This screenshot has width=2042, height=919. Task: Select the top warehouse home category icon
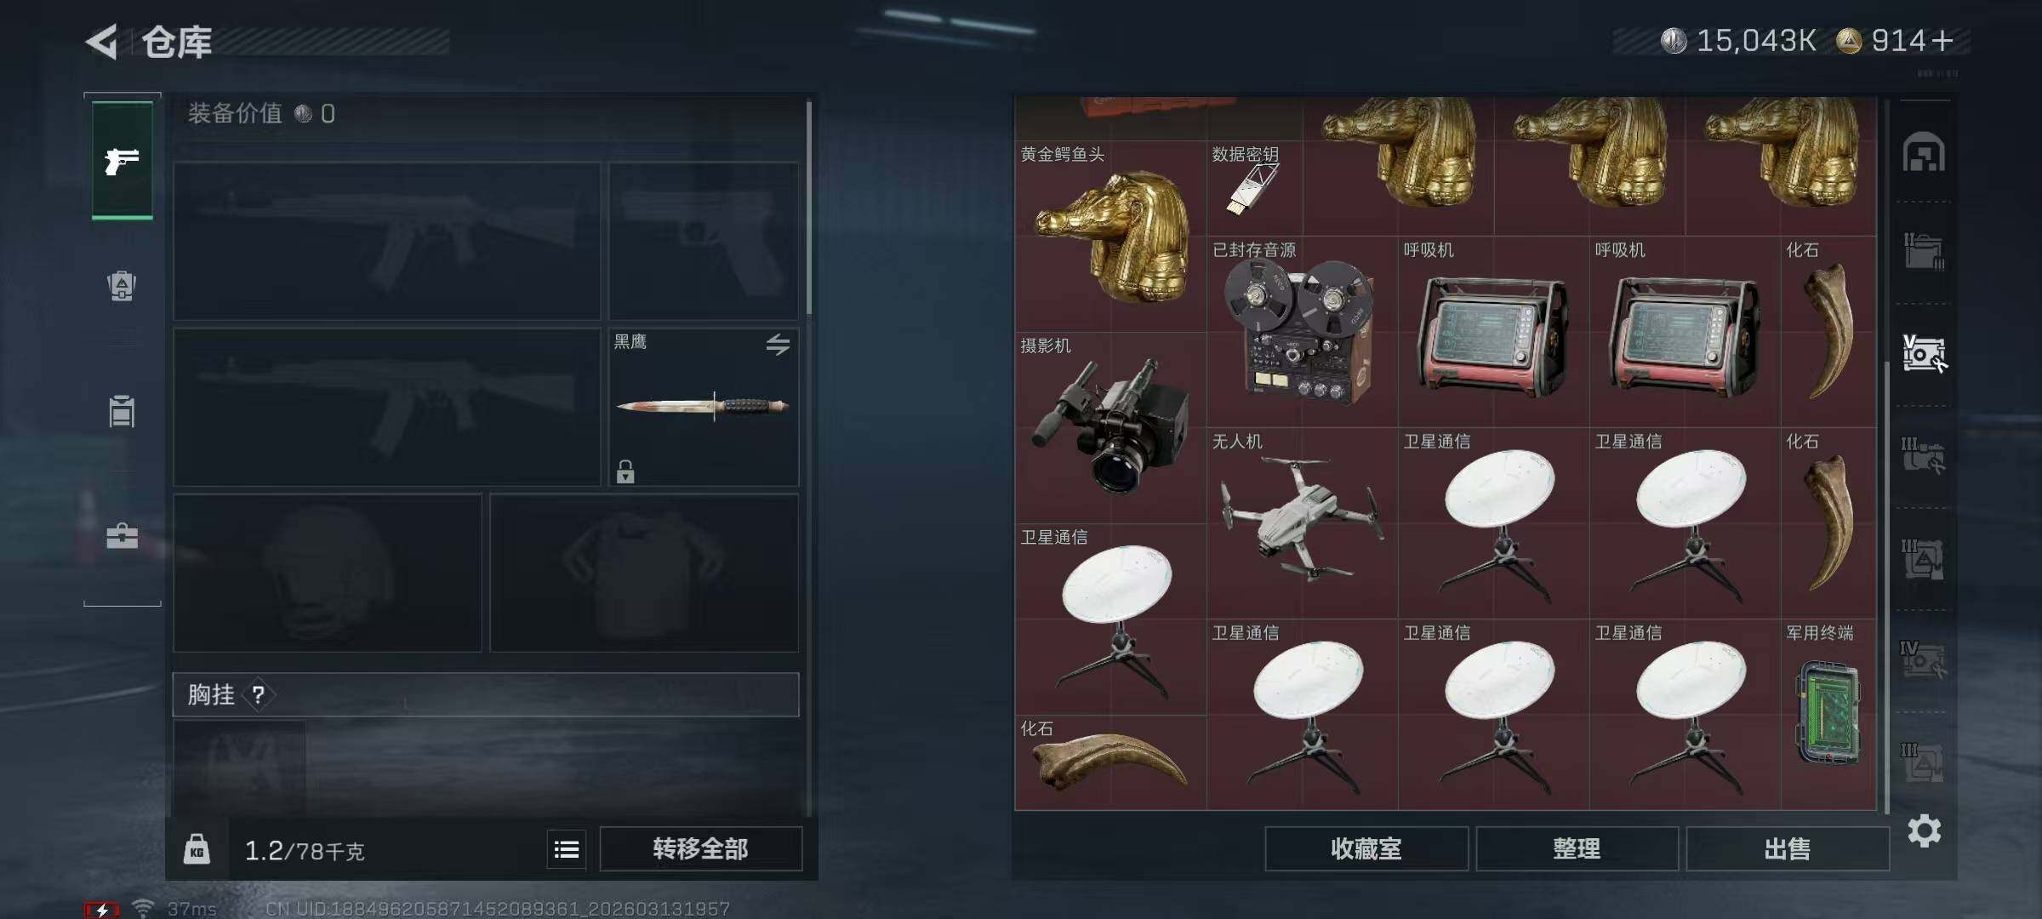pyautogui.click(x=1924, y=152)
